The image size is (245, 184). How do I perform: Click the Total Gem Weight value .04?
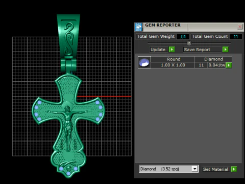(x=183, y=36)
